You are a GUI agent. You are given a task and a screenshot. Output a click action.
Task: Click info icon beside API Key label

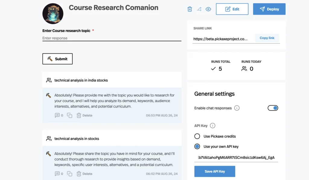tap(212, 125)
